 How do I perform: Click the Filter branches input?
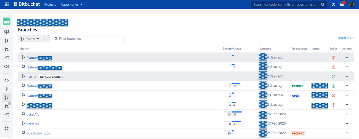88,39
